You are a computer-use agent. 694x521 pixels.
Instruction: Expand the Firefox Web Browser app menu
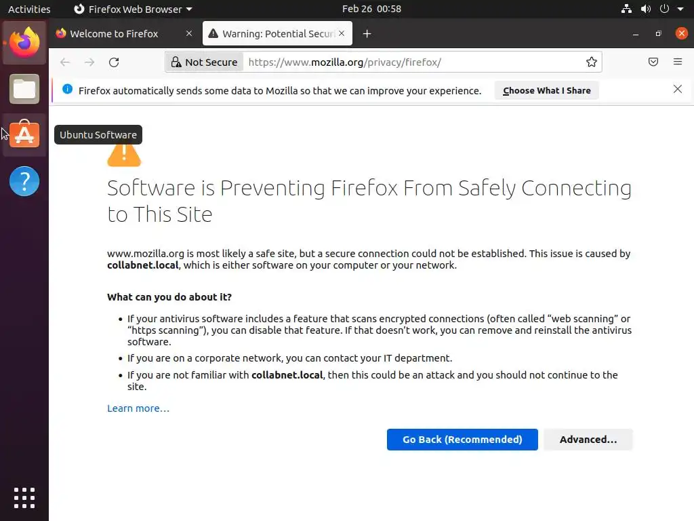coord(133,9)
